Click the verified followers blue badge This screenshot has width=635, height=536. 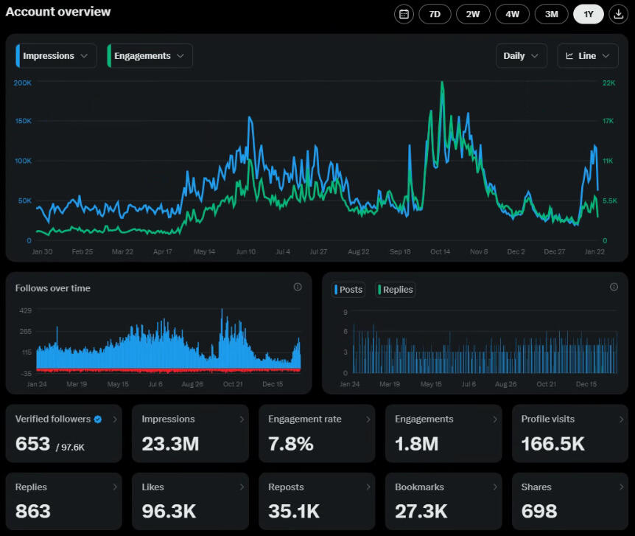[97, 419]
